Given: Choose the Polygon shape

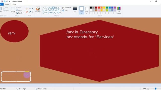Looking at the screenshot, I should [x=56, y=8].
